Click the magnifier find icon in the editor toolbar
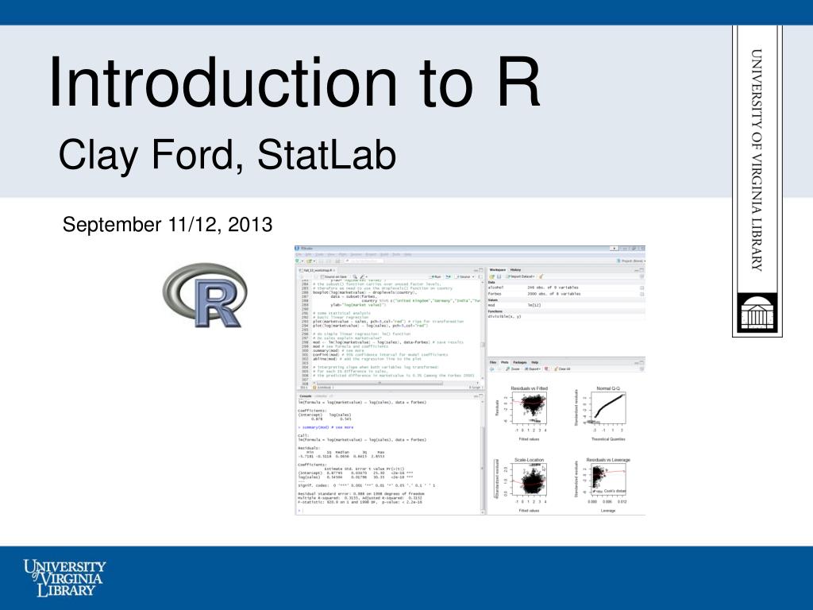The height and width of the screenshot is (610, 813). click(x=355, y=276)
